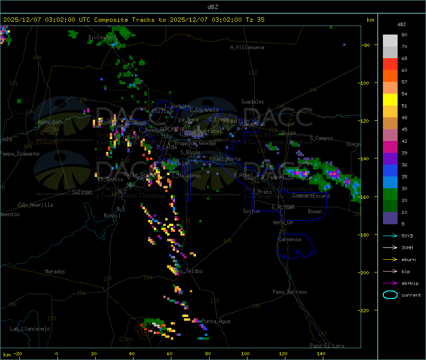
Task: Click the Lag.Llancanelo map label
Action: click(30, 329)
